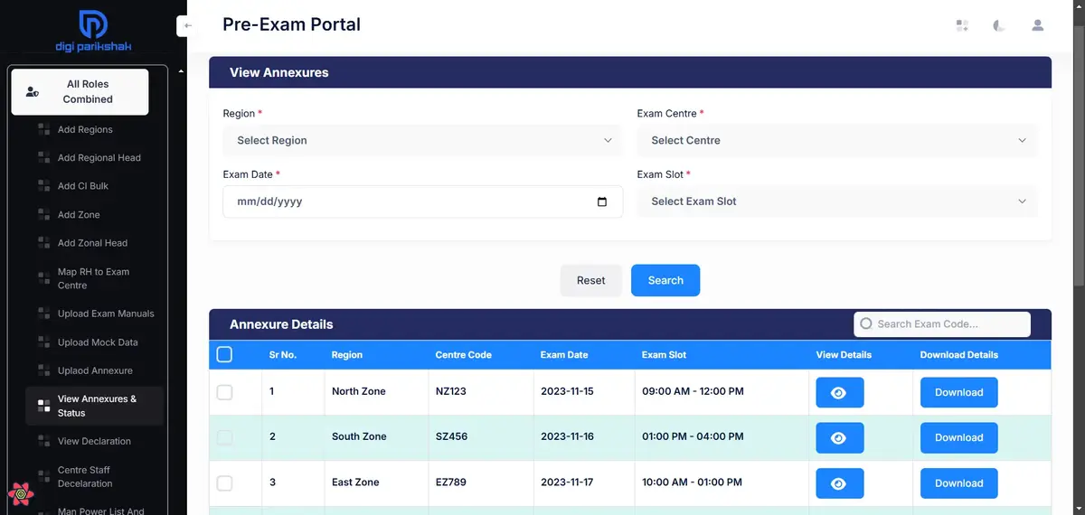Click the icon beside Upload Exam Manuals

[x=43, y=314]
